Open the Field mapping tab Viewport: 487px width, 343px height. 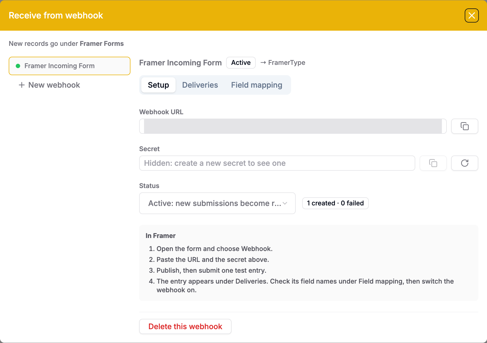(x=257, y=85)
